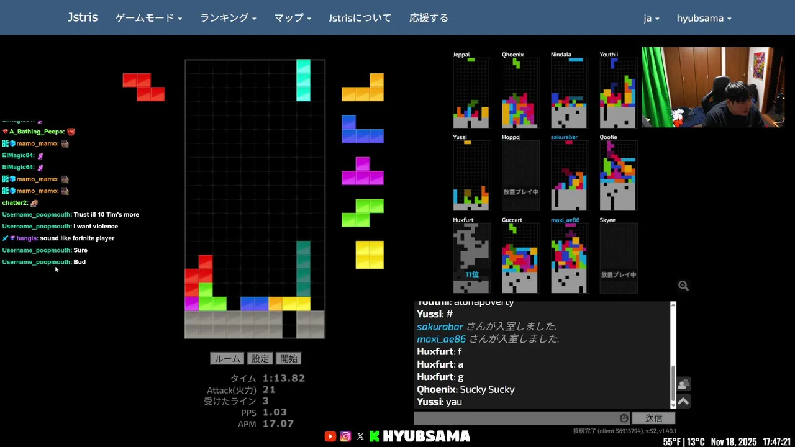Viewport: 795px width, 447px height.
Task: Click chatter2 username in stream chat
Action: click(x=15, y=203)
